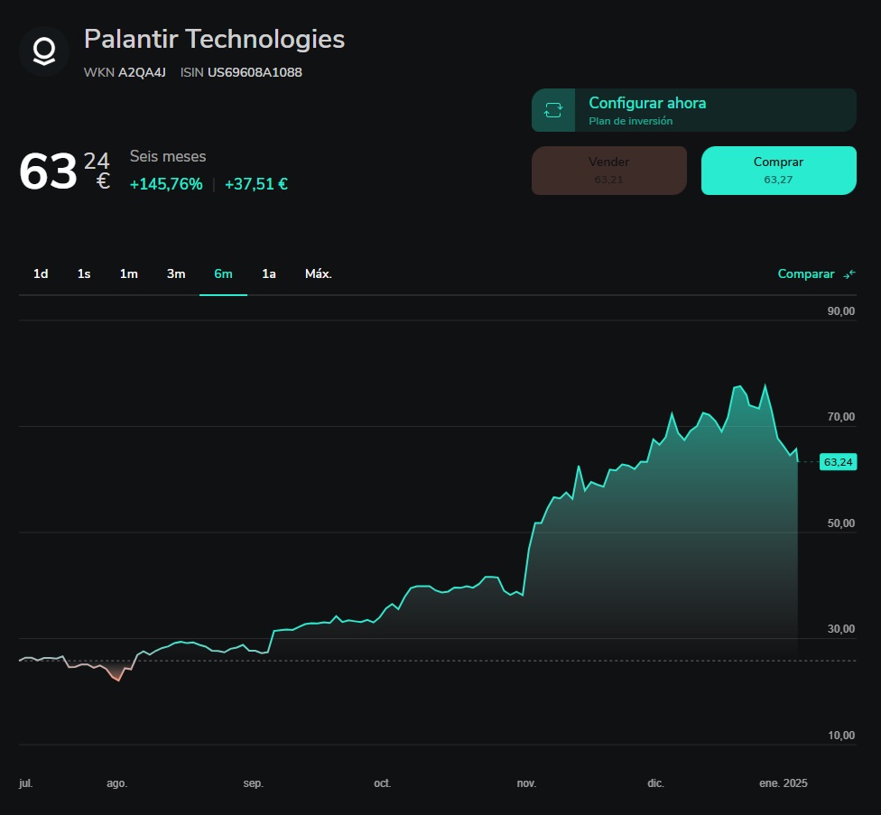The height and width of the screenshot is (815, 881).
Task: Select the 6m period tab
Action: click(x=223, y=273)
